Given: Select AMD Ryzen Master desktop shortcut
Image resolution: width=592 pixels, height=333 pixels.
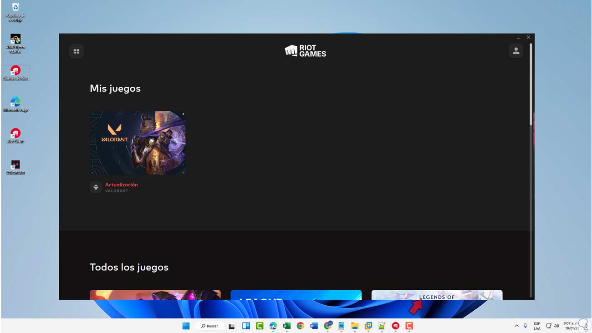Looking at the screenshot, I should coord(15,44).
